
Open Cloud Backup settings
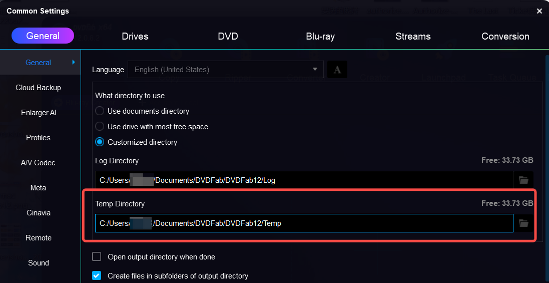coord(38,88)
